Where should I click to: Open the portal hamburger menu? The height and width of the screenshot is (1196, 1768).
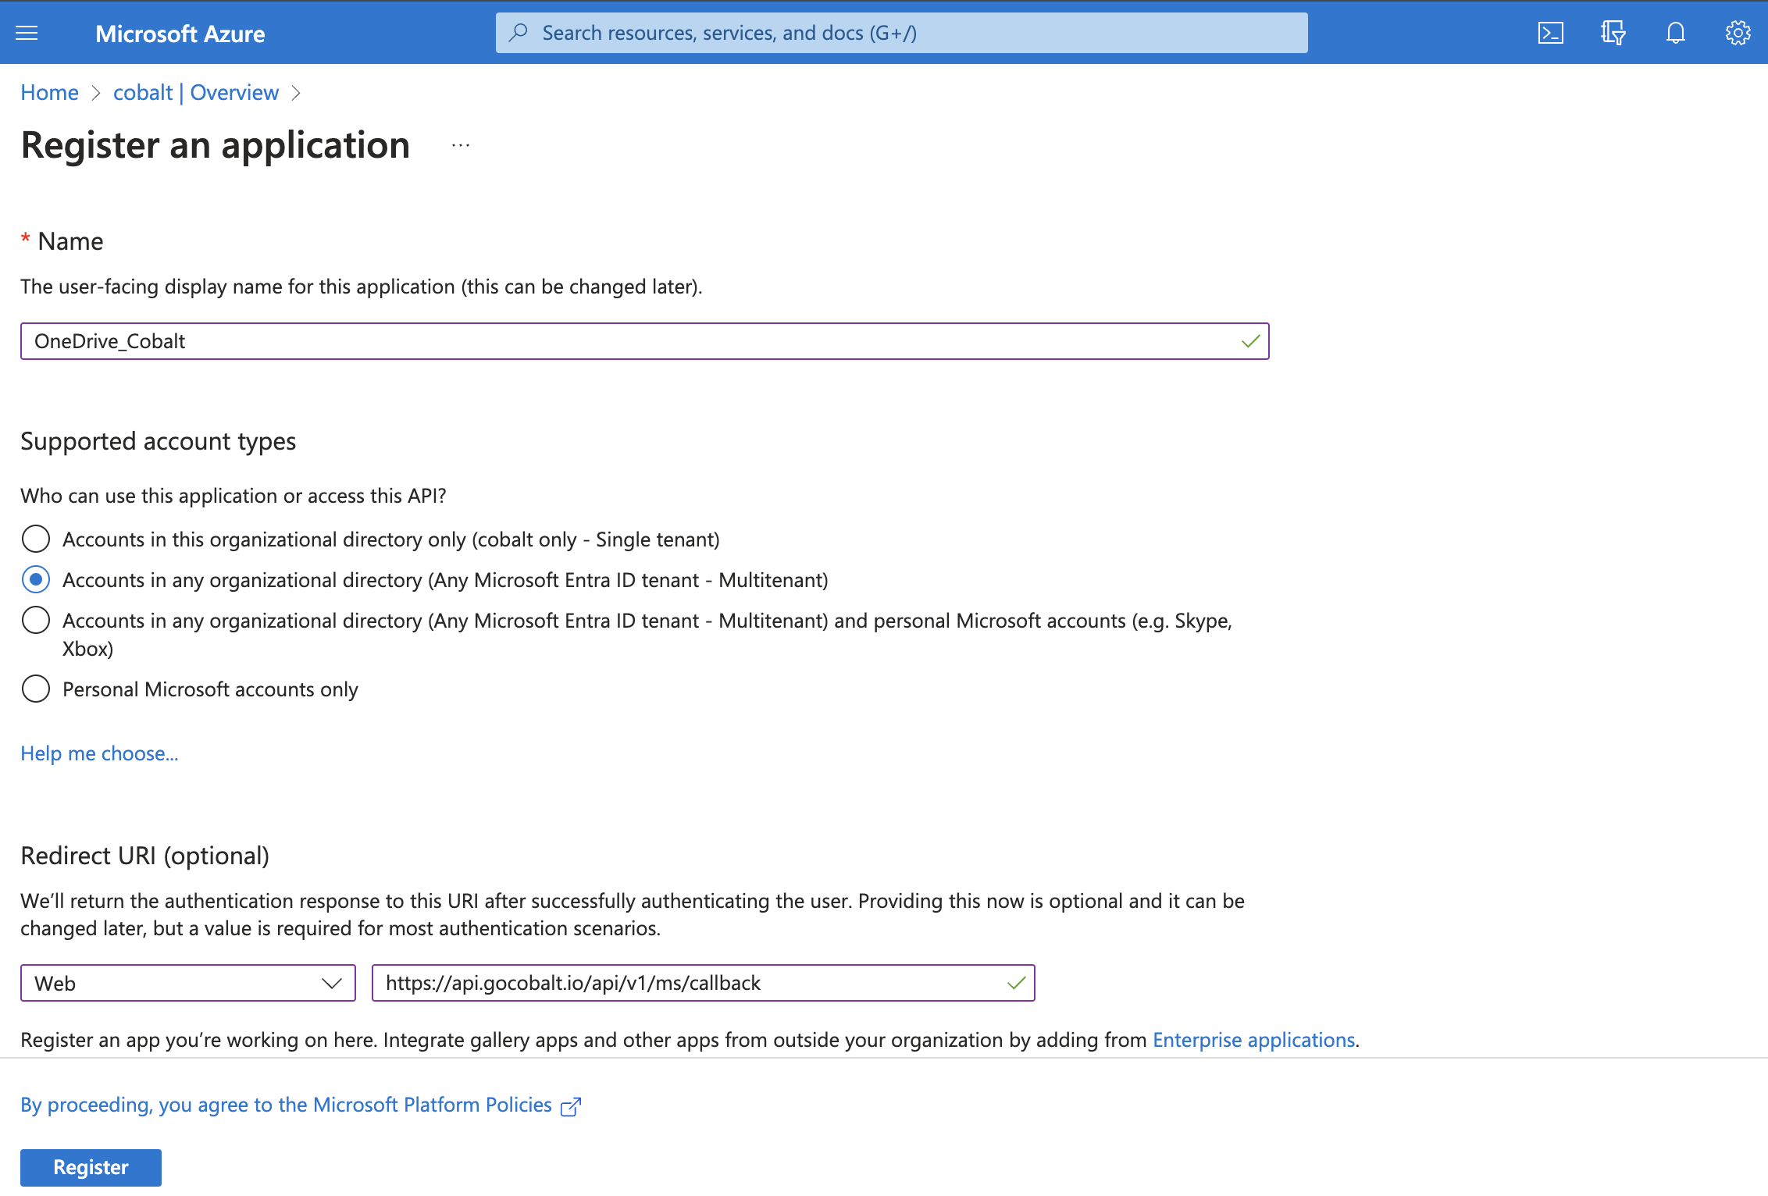[x=26, y=33]
